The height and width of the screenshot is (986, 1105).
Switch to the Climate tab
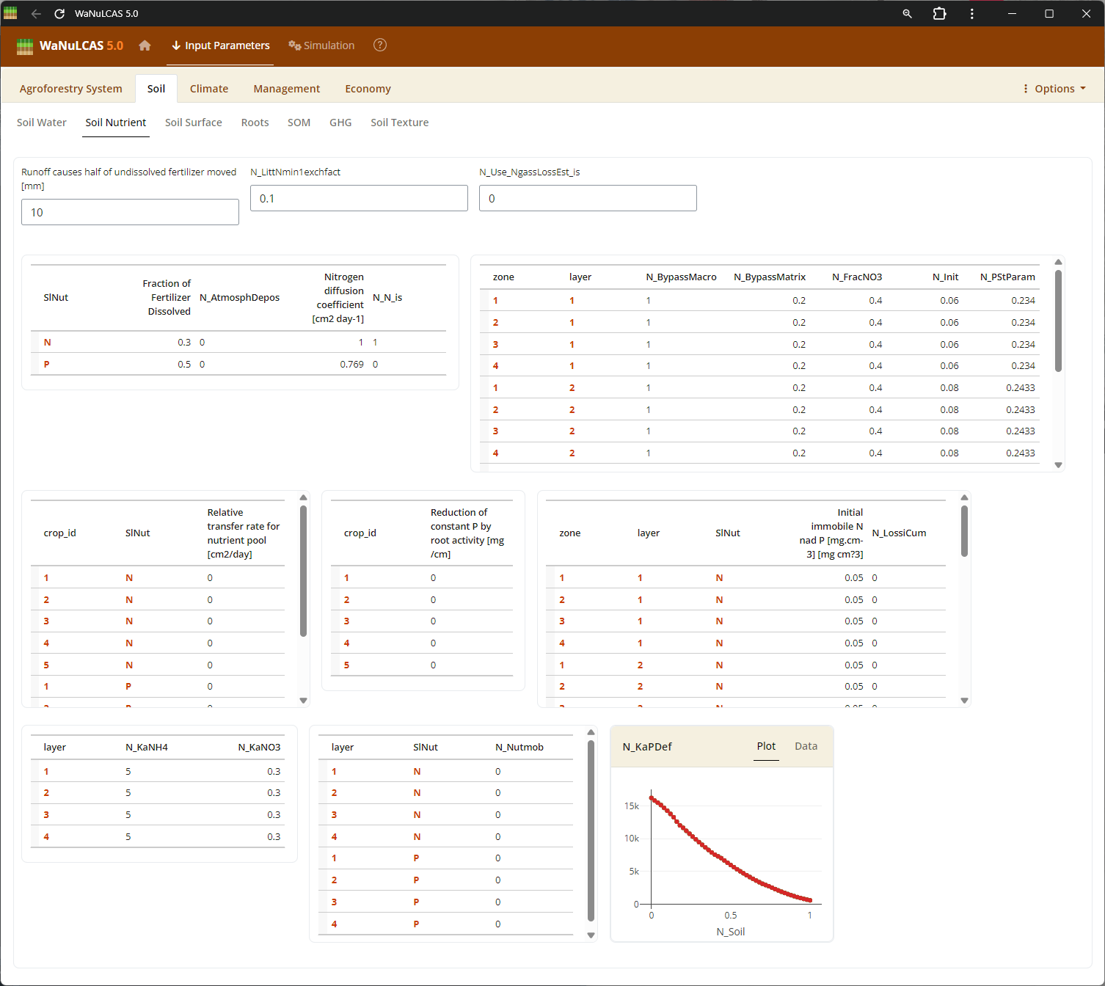[209, 89]
